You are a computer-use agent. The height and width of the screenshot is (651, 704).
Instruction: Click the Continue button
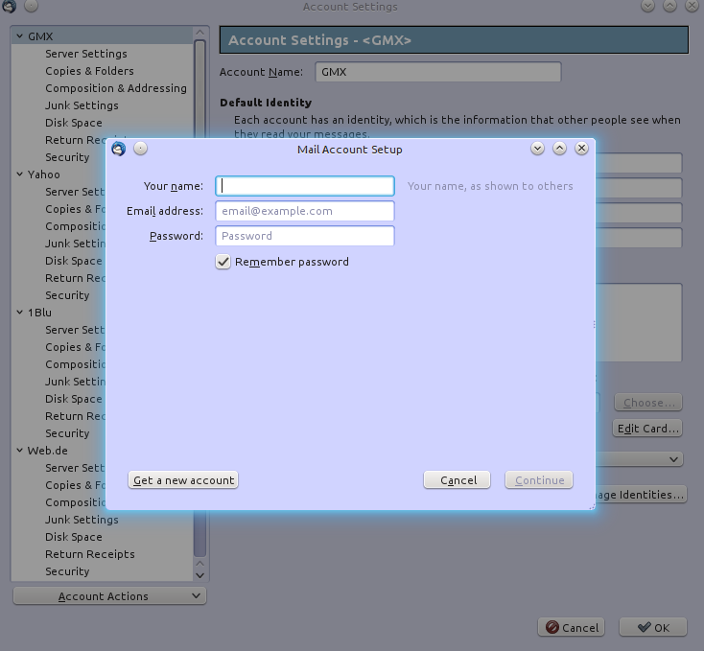tap(539, 480)
